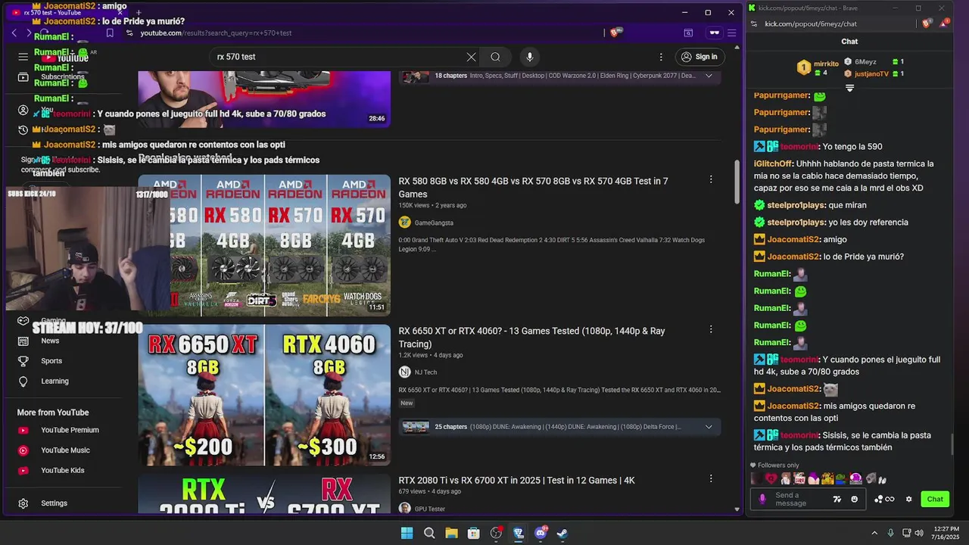Open the RTX 2080 Ti vs RX 6700 XT thumbnail

264,494
